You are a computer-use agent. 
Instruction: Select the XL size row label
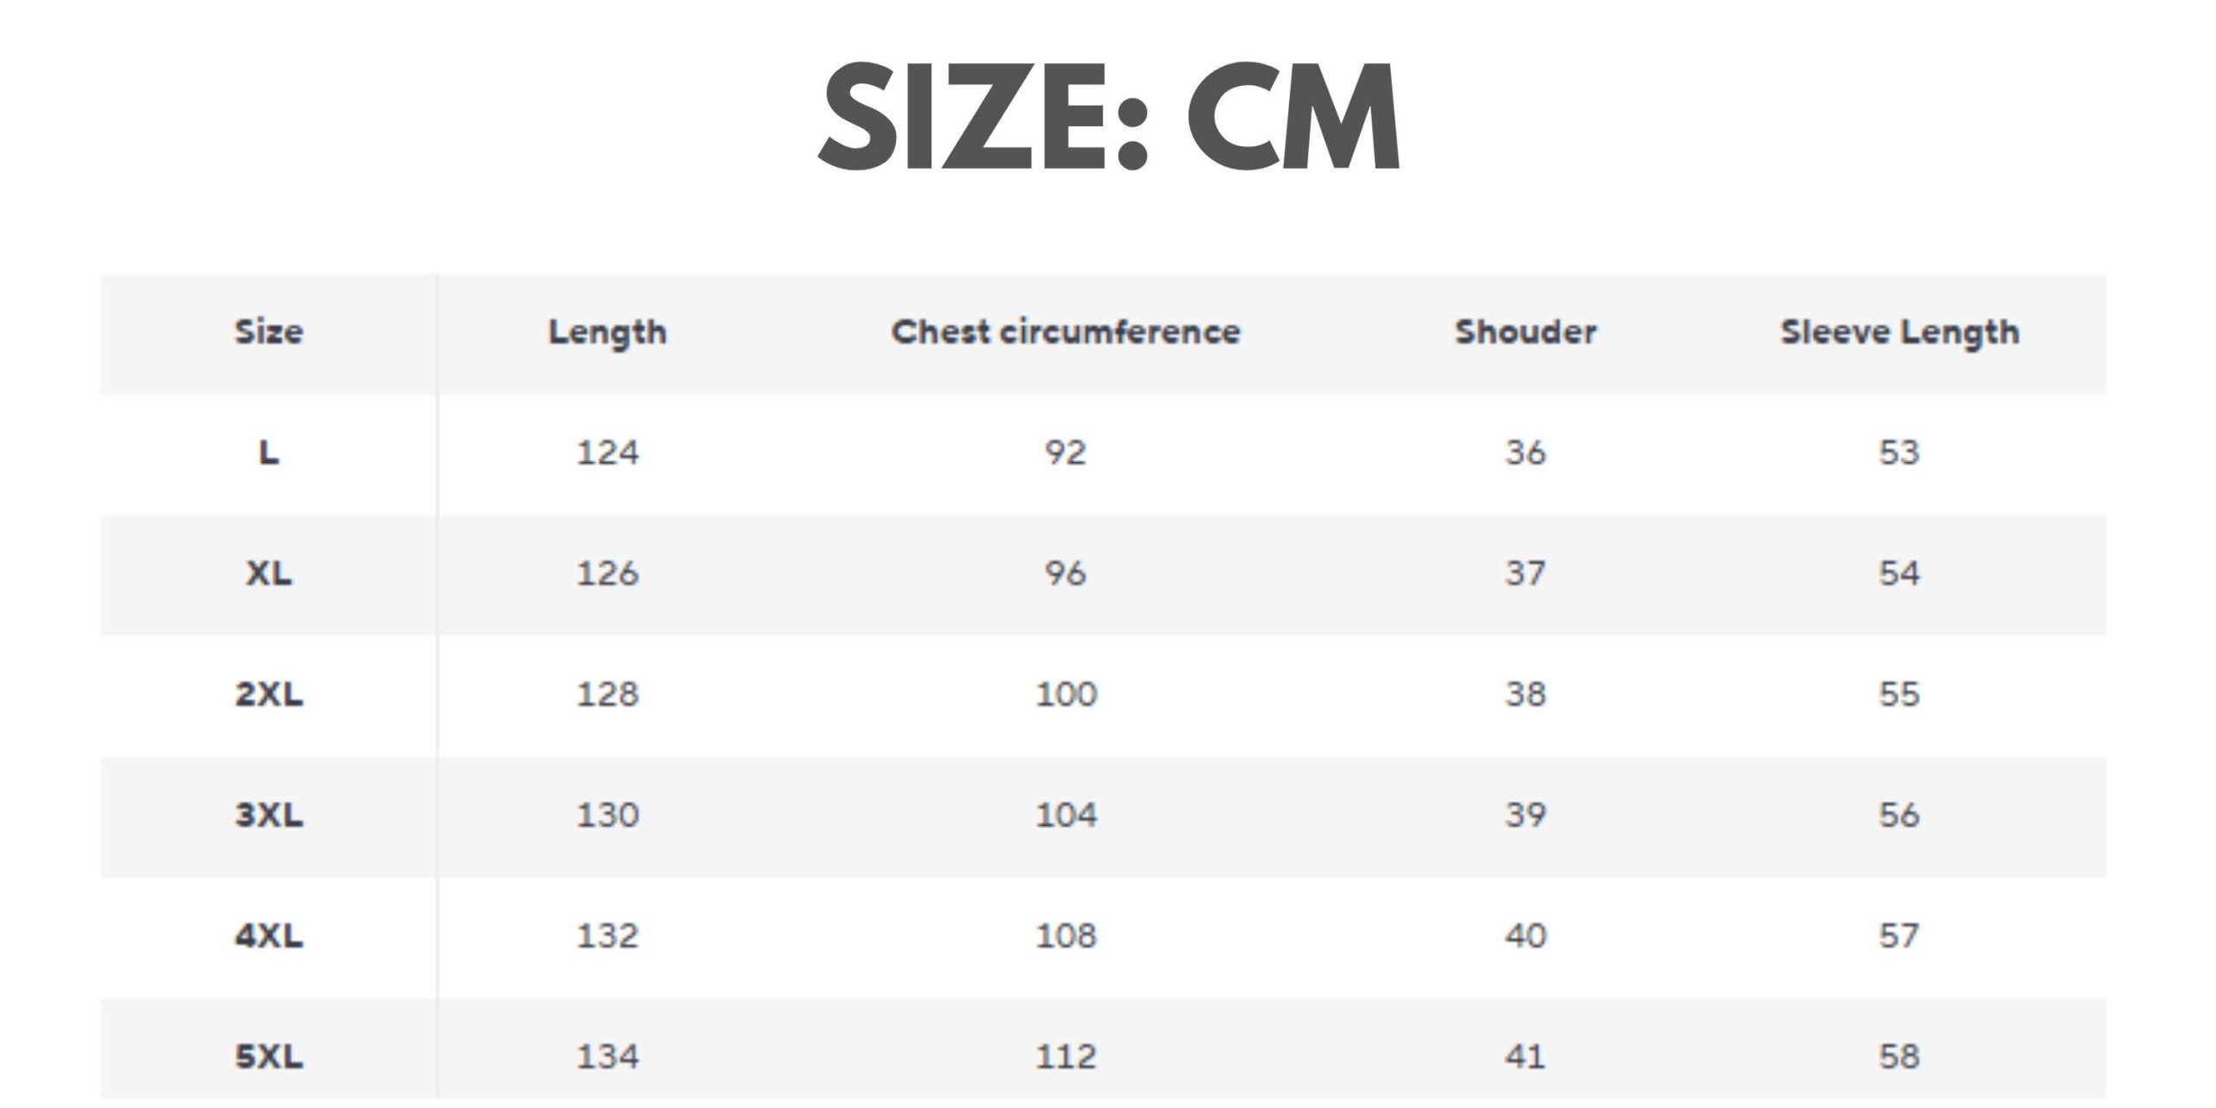pyautogui.click(x=269, y=573)
